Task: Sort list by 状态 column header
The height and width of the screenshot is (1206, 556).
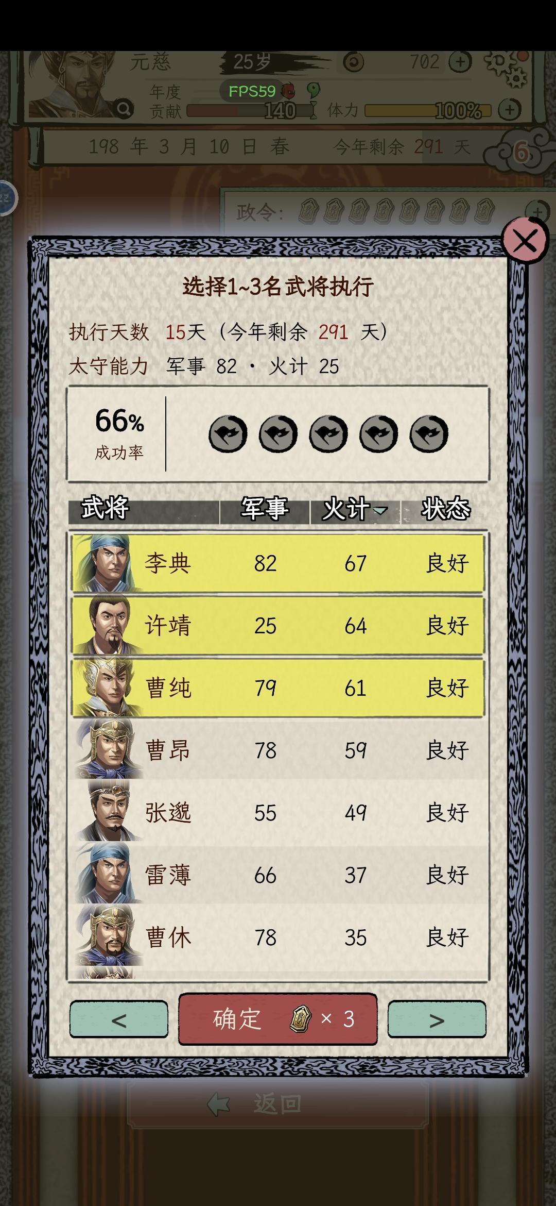Action: click(446, 509)
